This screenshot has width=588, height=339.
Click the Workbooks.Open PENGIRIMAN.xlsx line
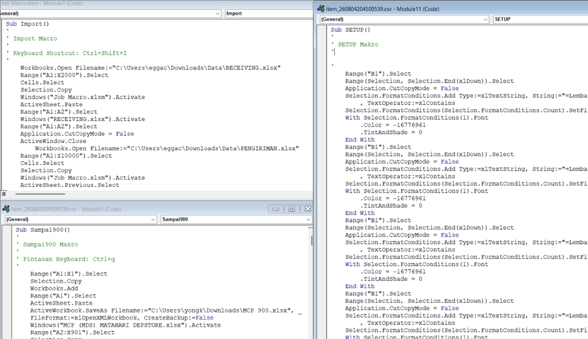pos(167,148)
